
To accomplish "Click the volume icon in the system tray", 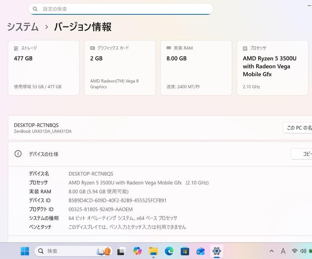I will pos(303,251).
